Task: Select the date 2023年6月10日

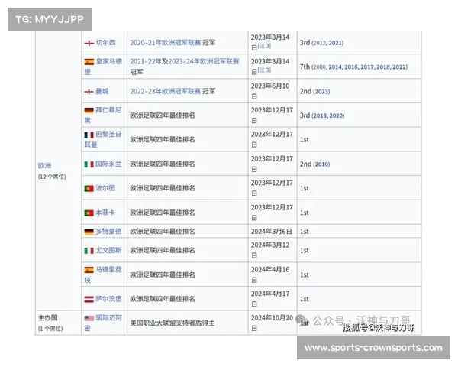Action: [270, 91]
